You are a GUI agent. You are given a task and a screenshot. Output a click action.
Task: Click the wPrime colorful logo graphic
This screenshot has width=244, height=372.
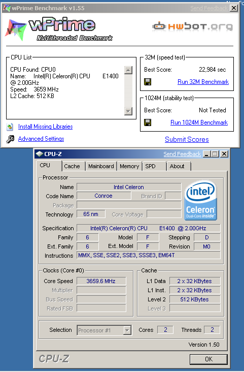click(16, 29)
